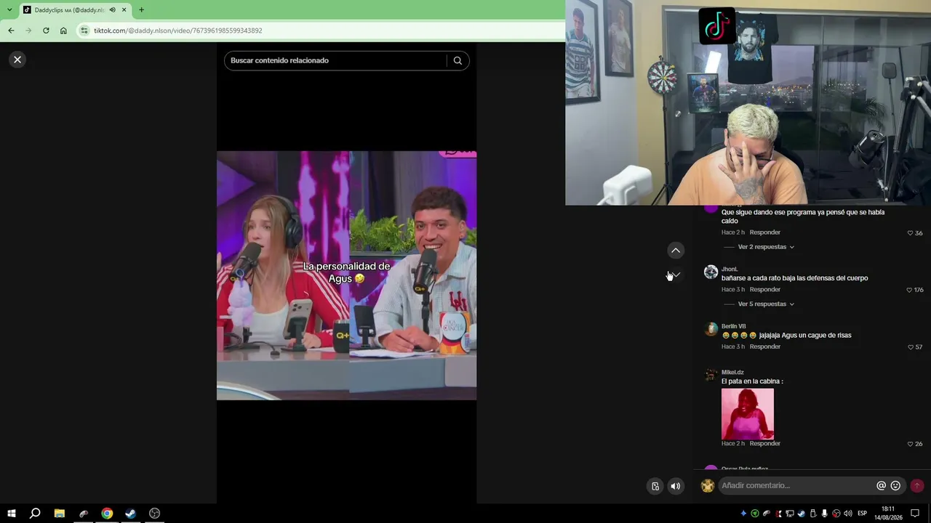Viewport: 931px width, 523px height.
Task: Open Windows taskbar search
Action: point(35,514)
